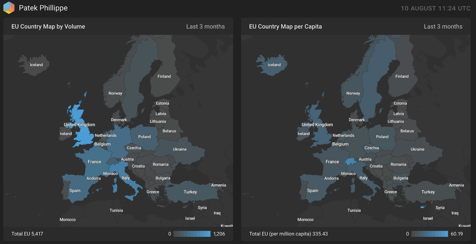Click the Total EU 5,417 figure
The image size is (476, 244).
(x=27, y=234)
